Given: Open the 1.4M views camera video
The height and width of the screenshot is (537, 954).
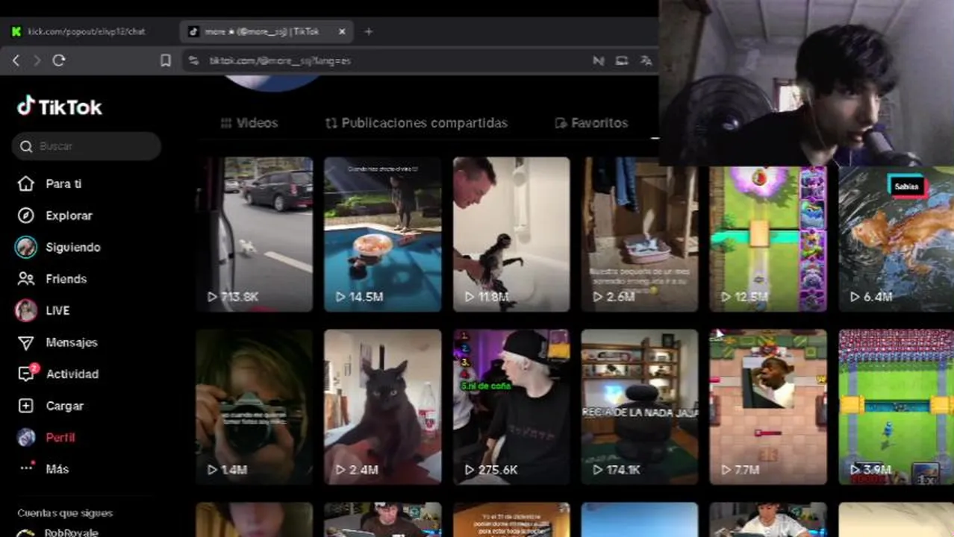Looking at the screenshot, I should click(255, 407).
